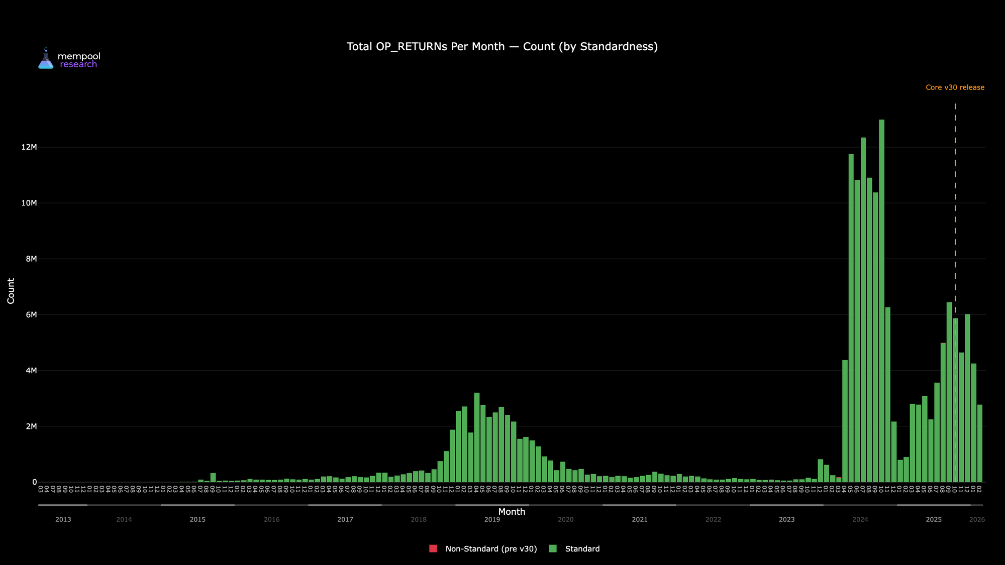1005x565 pixels.
Task: Toggle the "Standard" legend label text
Action: (582, 549)
